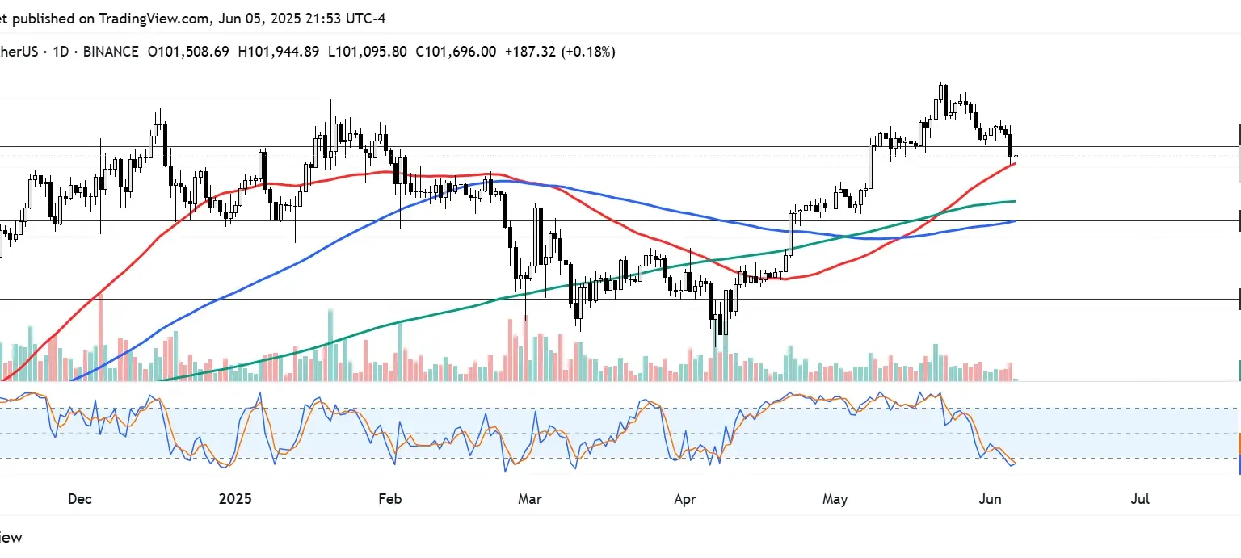Viewport: 1241px width, 558px height.
Task: Click the open price value O101,508.69
Action: [187, 52]
